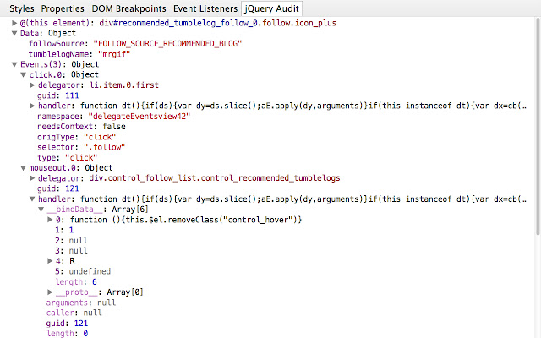
Task: Expand the __proto__: Array[0] node
Action: pos(50,292)
